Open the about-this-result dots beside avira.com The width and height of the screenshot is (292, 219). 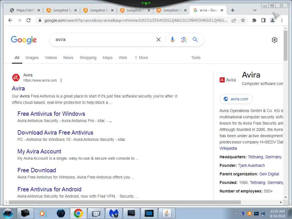click(61, 80)
